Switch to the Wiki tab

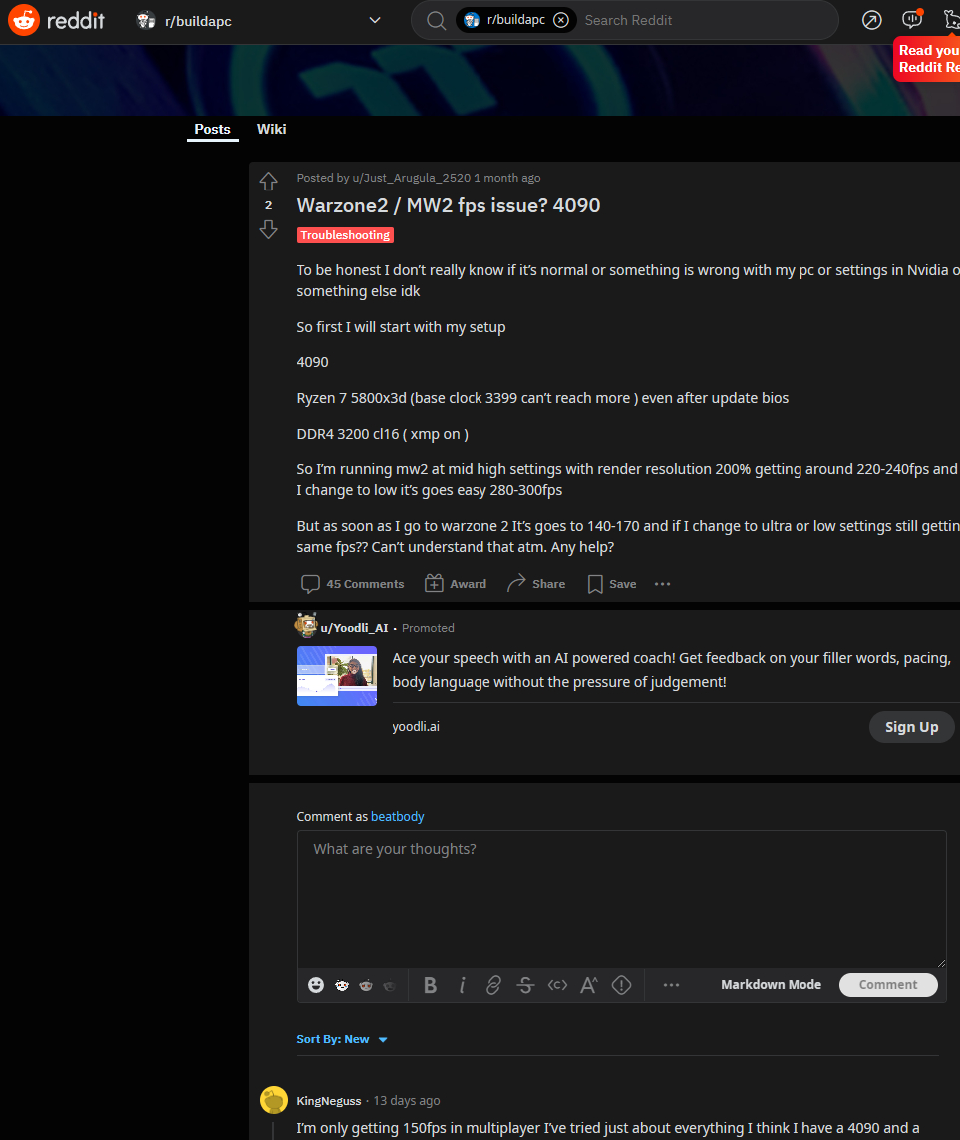271,129
